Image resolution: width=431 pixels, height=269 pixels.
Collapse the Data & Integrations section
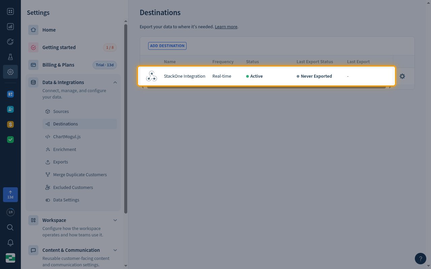pyautogui.click(x=115, y=82)
